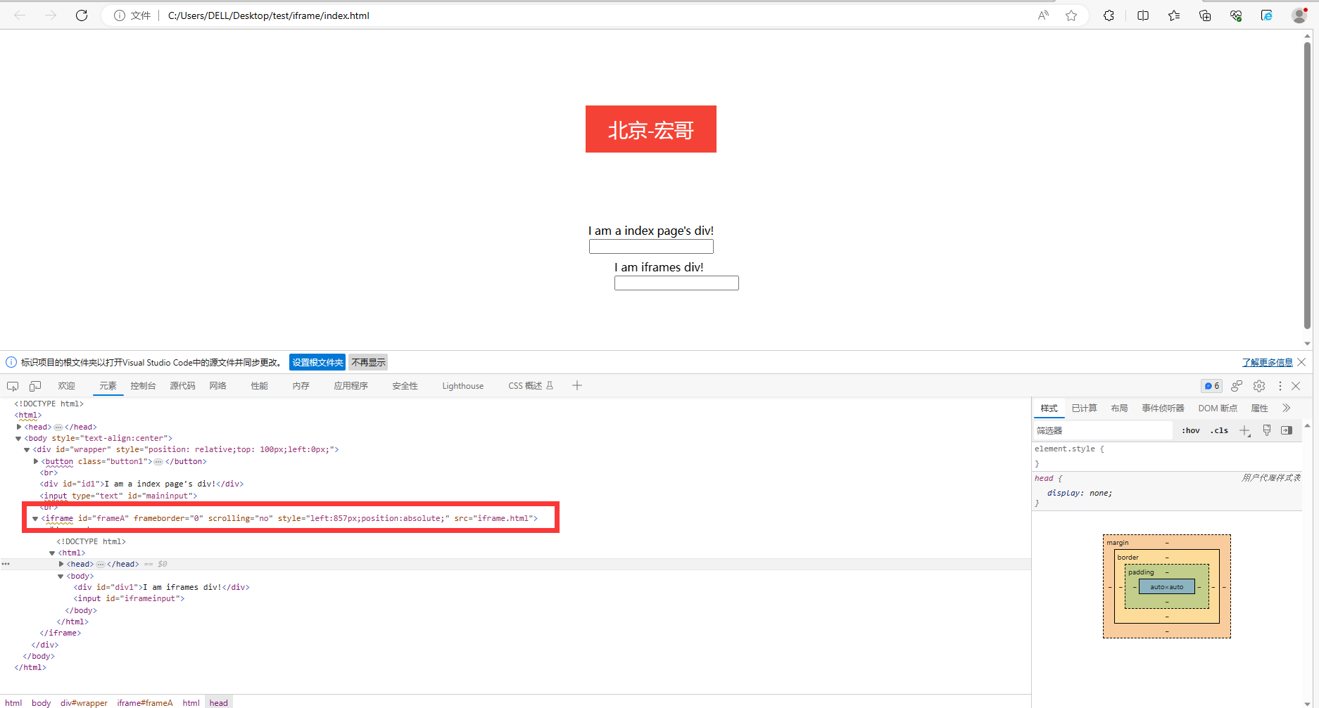
Task: Open the 了解更多信息 link
Action: [1268, 361]
